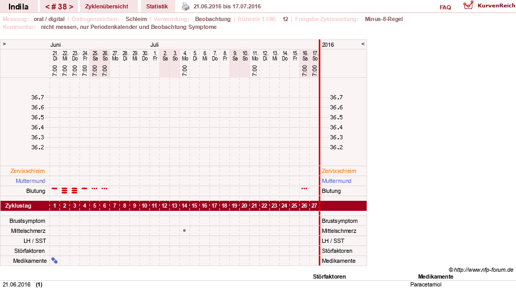Click left Muttermund row label
Screen dimensions: 516x297
(x=31, y=181)
